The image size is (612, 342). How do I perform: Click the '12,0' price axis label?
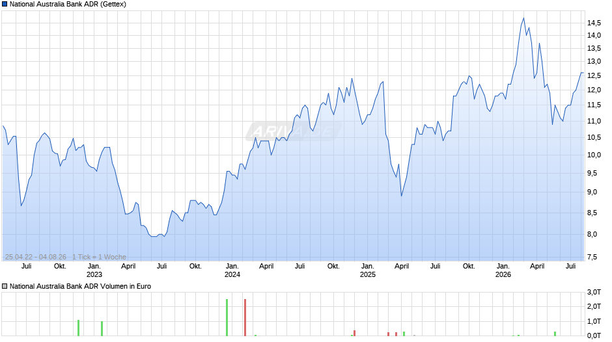(x=594, y=90)
